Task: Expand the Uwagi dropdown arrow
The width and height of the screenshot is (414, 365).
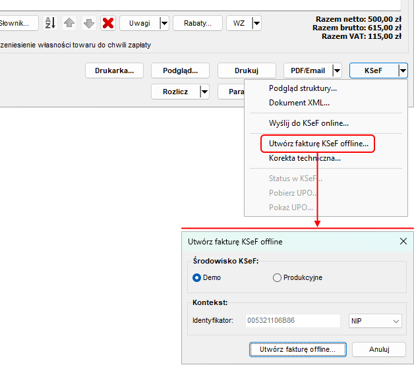Action: (x=164, y=24)
